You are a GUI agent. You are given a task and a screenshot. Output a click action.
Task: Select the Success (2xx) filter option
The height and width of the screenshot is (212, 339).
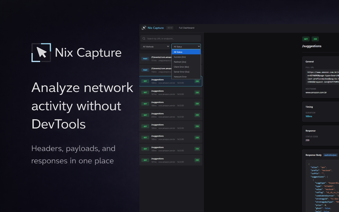(x=186, y=57)
